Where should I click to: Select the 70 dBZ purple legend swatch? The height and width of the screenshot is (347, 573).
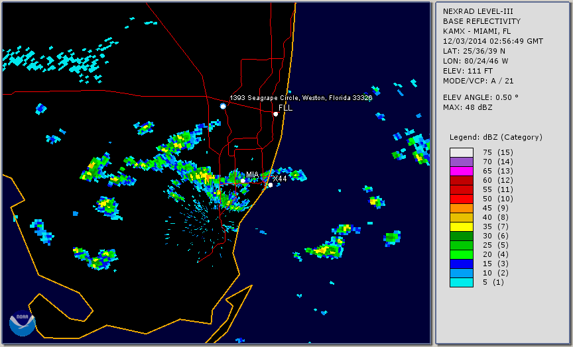[x=461, y=162]
